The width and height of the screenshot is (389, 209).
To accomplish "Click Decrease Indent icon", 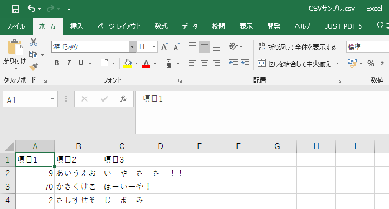I will pos(233,63).
